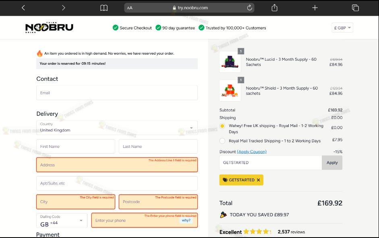
Task: Click the Apt/Suite, etc field
Action: [117, 183]
